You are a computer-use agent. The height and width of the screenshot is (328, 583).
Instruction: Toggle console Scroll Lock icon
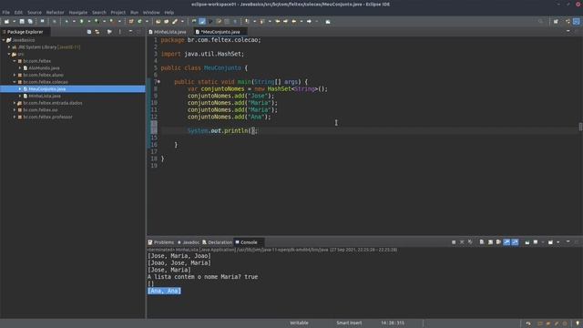(x=490, y=242)
